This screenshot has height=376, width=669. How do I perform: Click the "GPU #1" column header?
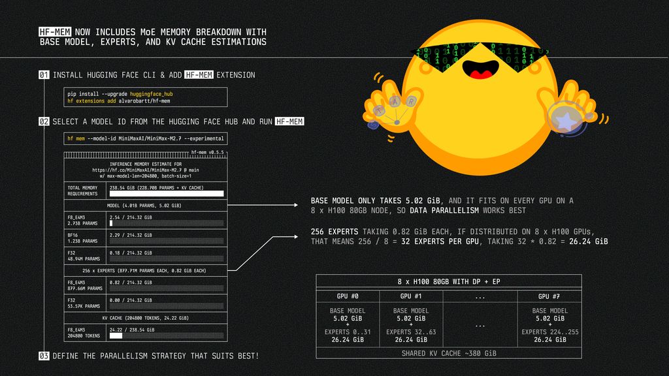(411, 296)
